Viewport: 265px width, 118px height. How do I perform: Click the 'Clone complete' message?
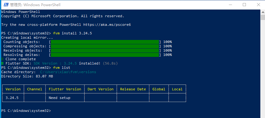click(21, 59)
